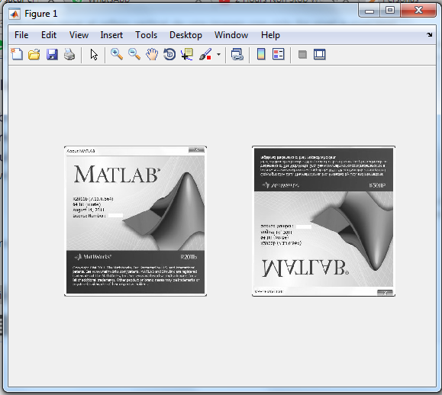Insert a colorbar via toolbar icon
The width and height of the screenshot is (442, 395).
pos(261,54)
